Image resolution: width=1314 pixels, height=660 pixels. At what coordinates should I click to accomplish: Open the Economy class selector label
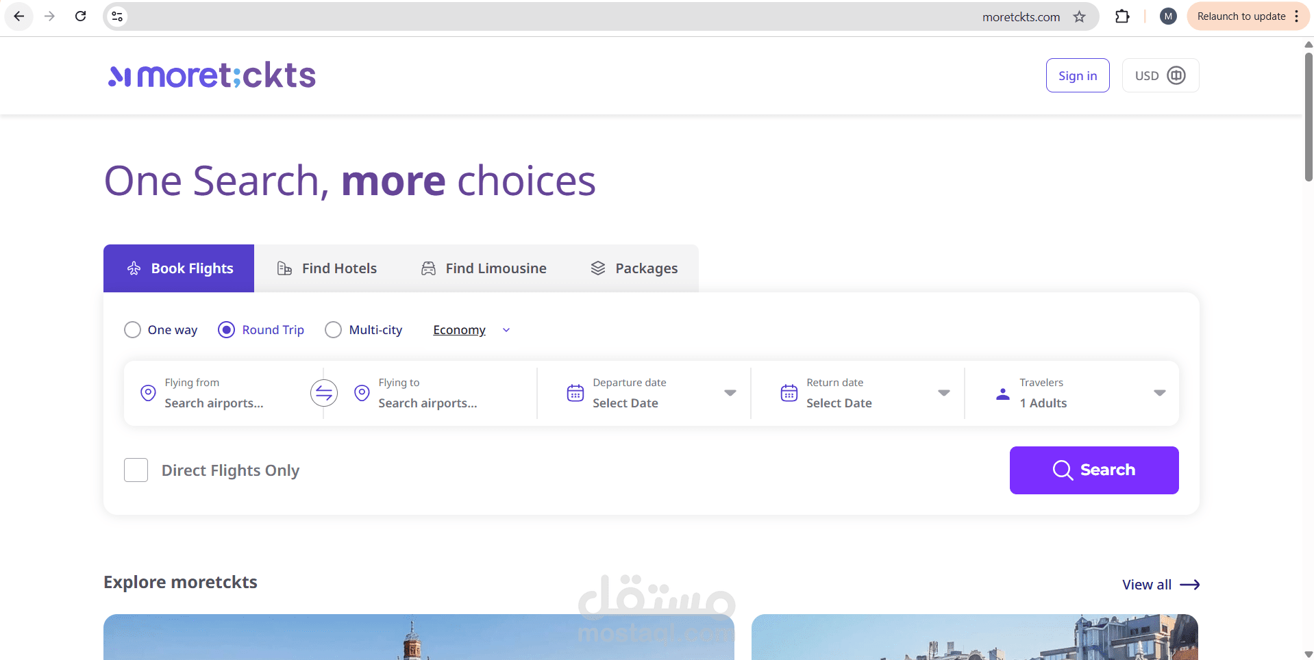tap(459, 330)
